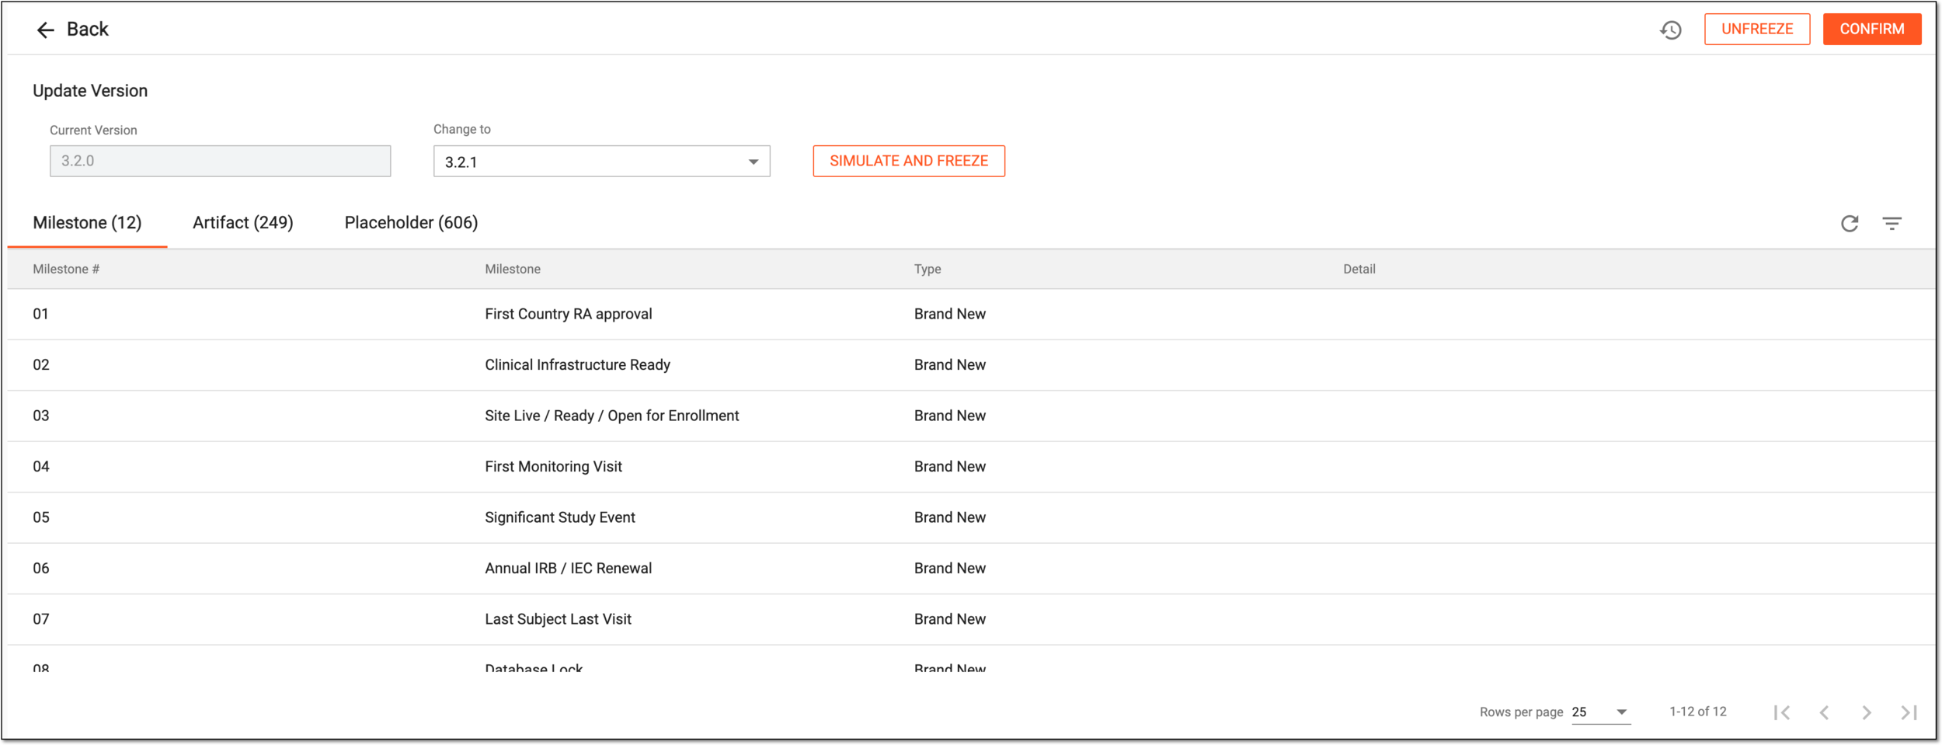Refresh the milestone table

pyautogui.click(x=1850, y=224)
